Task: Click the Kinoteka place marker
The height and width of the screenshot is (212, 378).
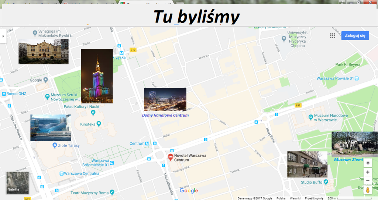Action: click(x=99, y=124)
